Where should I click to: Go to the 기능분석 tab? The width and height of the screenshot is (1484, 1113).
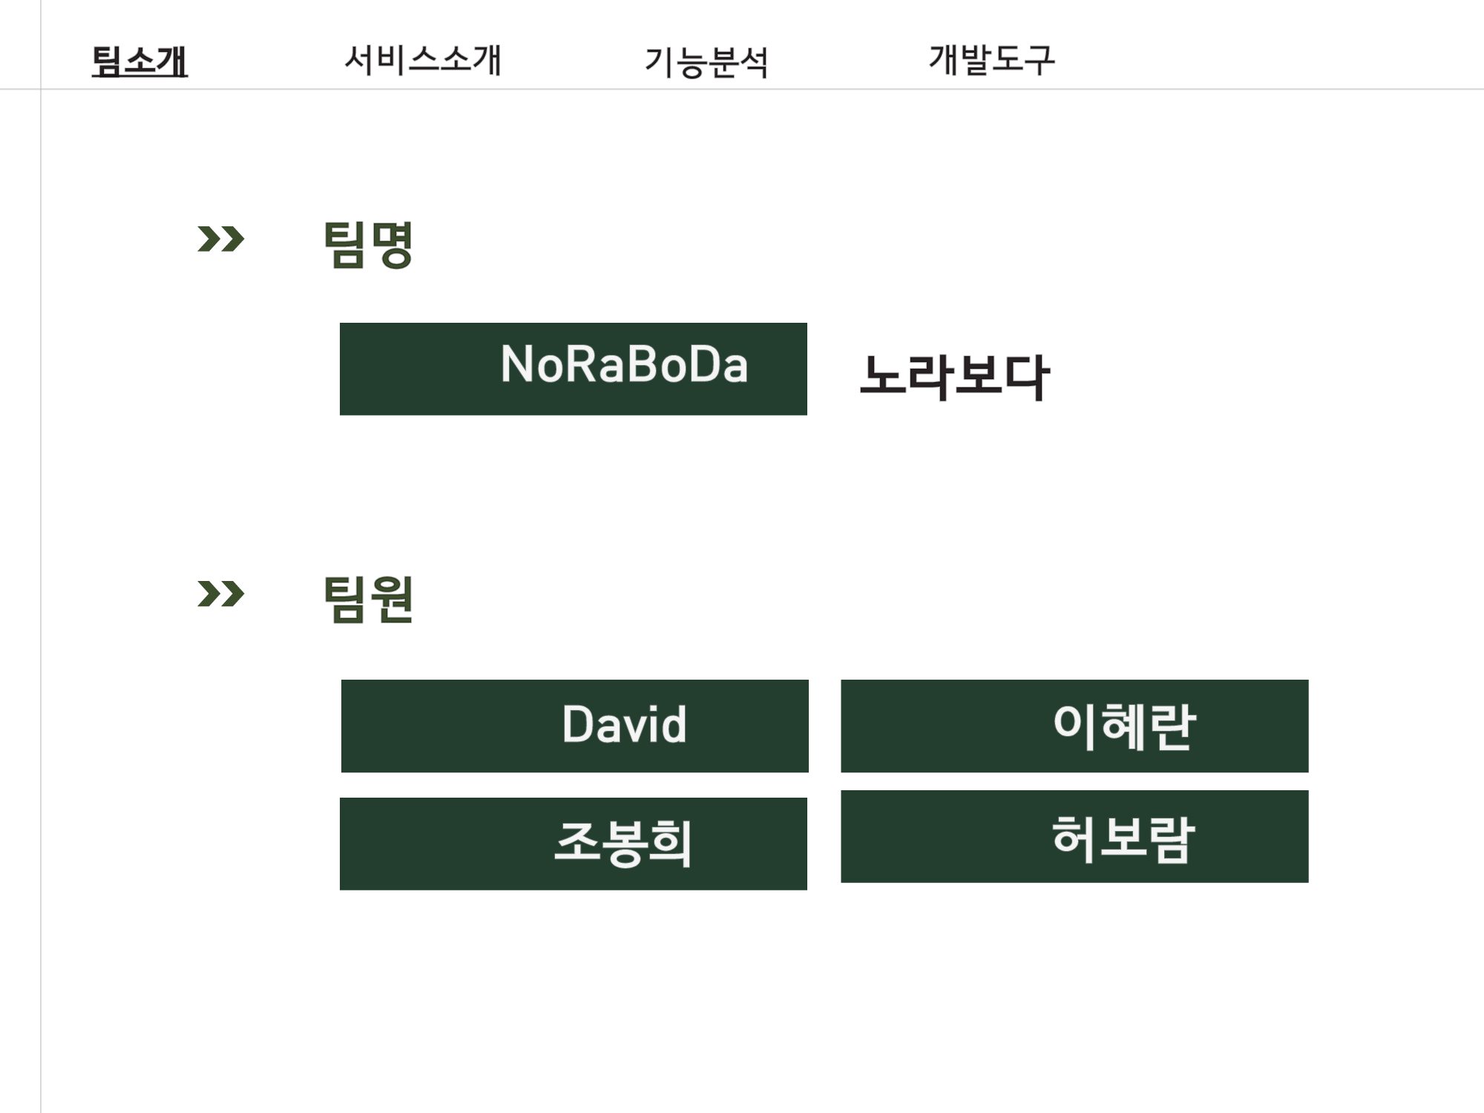706,62
